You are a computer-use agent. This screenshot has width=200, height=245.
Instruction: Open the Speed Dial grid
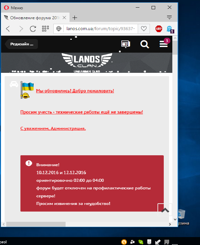coord(45,29)
